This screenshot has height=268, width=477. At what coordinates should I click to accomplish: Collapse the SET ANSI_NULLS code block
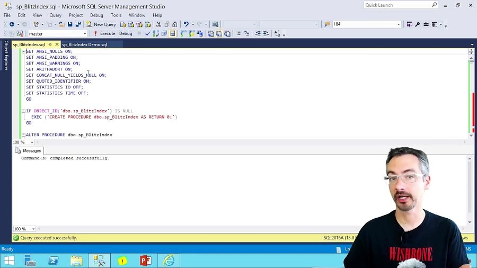pyautogui.click(x=23, y=51)
